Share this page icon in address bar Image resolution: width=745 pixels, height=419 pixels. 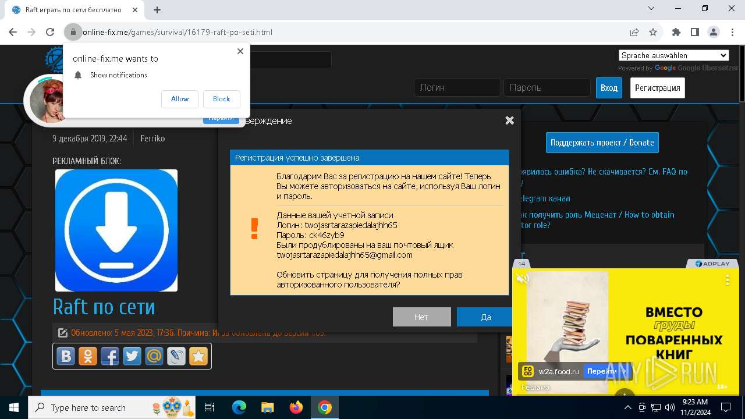pos(634,32)
